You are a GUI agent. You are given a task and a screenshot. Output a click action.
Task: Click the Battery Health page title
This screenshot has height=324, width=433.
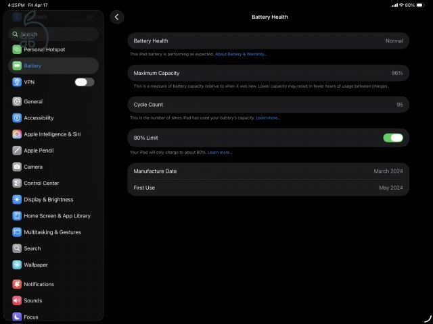point(270,17)
